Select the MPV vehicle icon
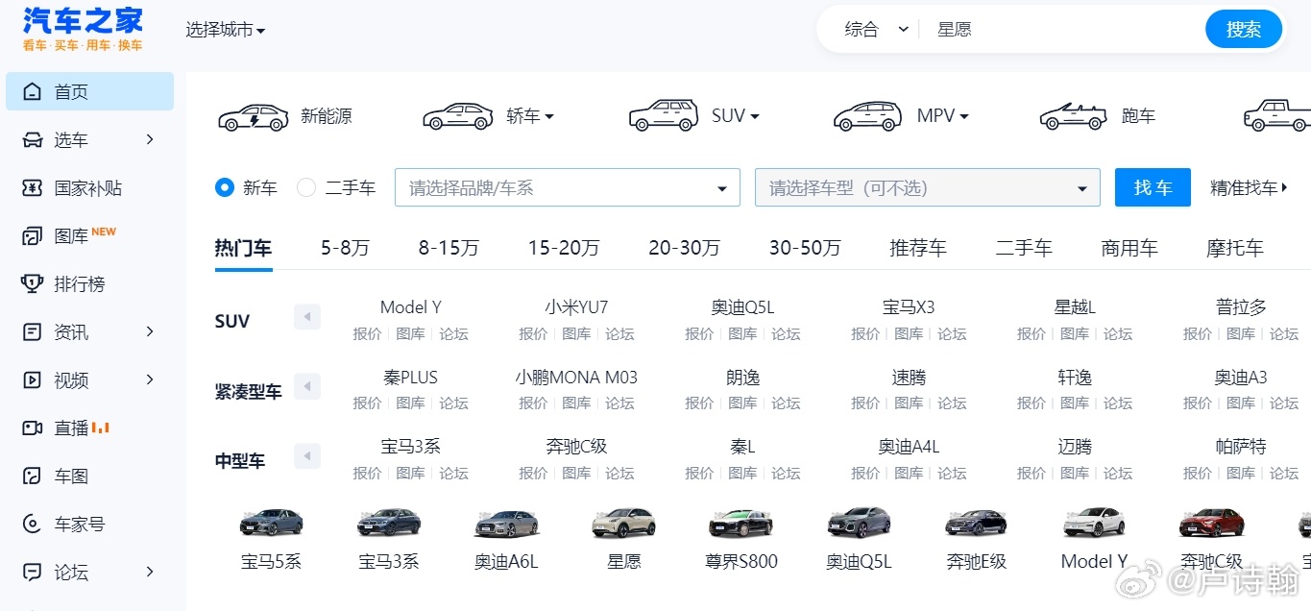Screen dimensions: 1311x611 (x=868, y=116)
